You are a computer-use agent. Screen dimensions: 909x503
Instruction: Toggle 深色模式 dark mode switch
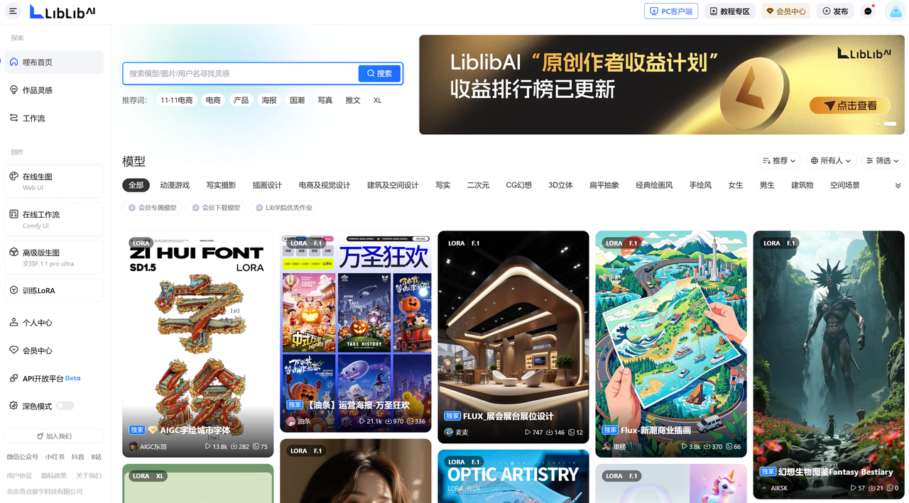coord(65,406)
